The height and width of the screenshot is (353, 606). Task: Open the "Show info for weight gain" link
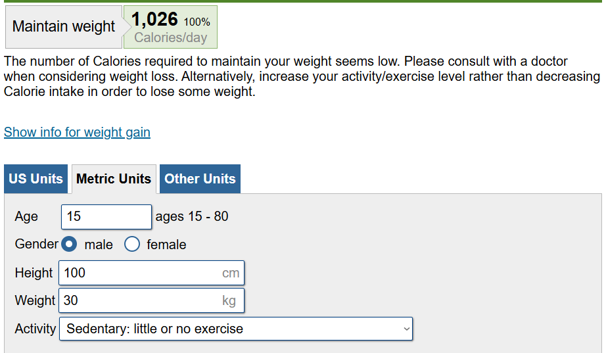[77, 132]
